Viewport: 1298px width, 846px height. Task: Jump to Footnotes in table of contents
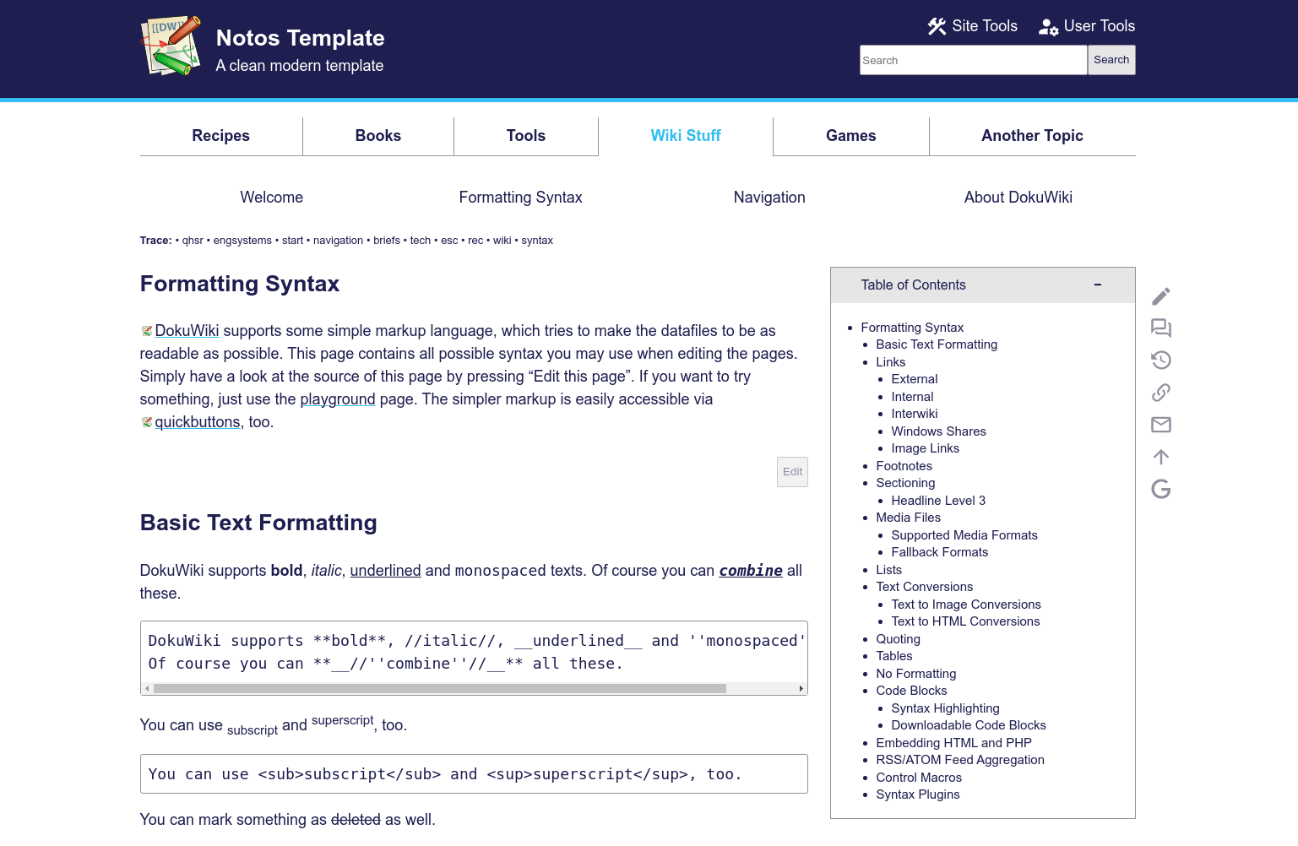tap(904, 466)
